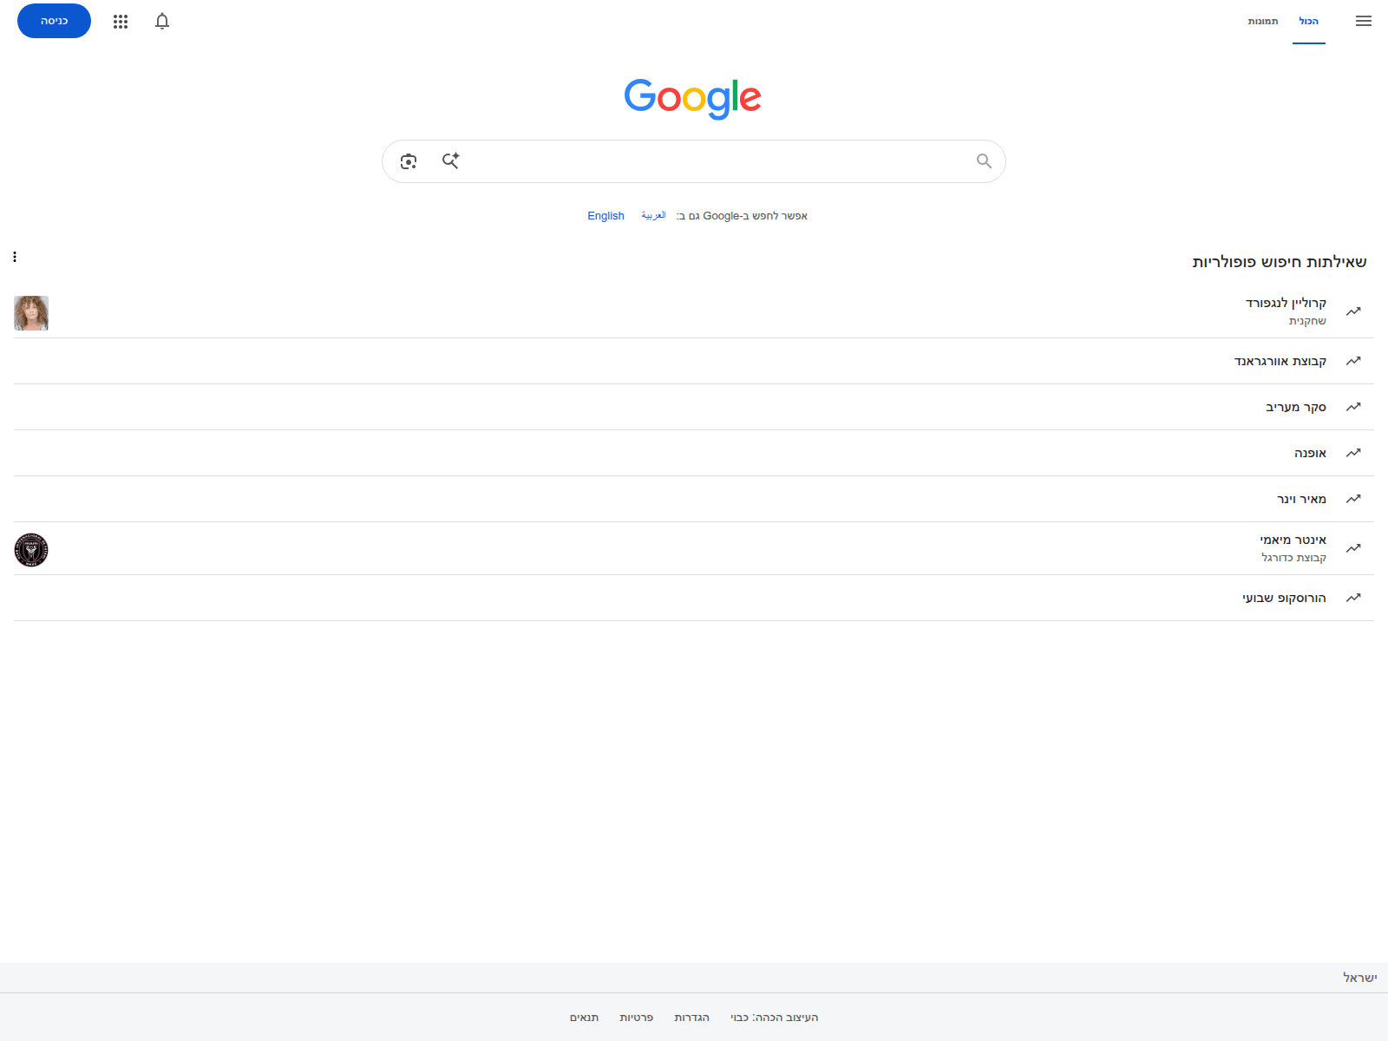Select trending search אופנה
This screenshot has width=1388, height=1041.
click(x=694, y=453)
